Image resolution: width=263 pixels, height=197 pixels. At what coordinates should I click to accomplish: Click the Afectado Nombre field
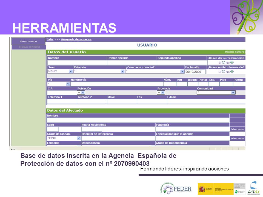tap(138, 120)
